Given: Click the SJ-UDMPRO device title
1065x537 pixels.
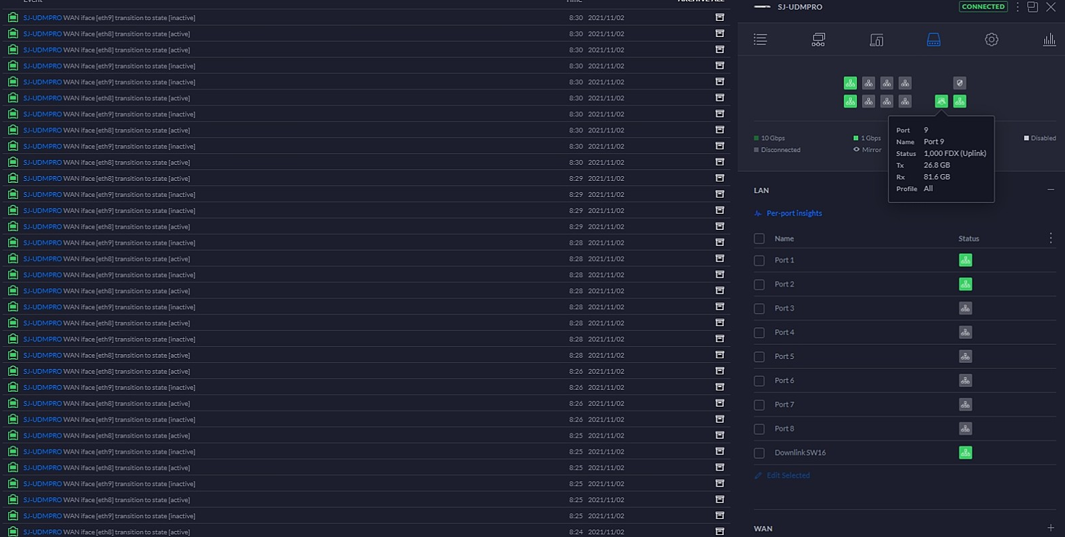Looking at the screenshot, I should [x=800, y=7].
